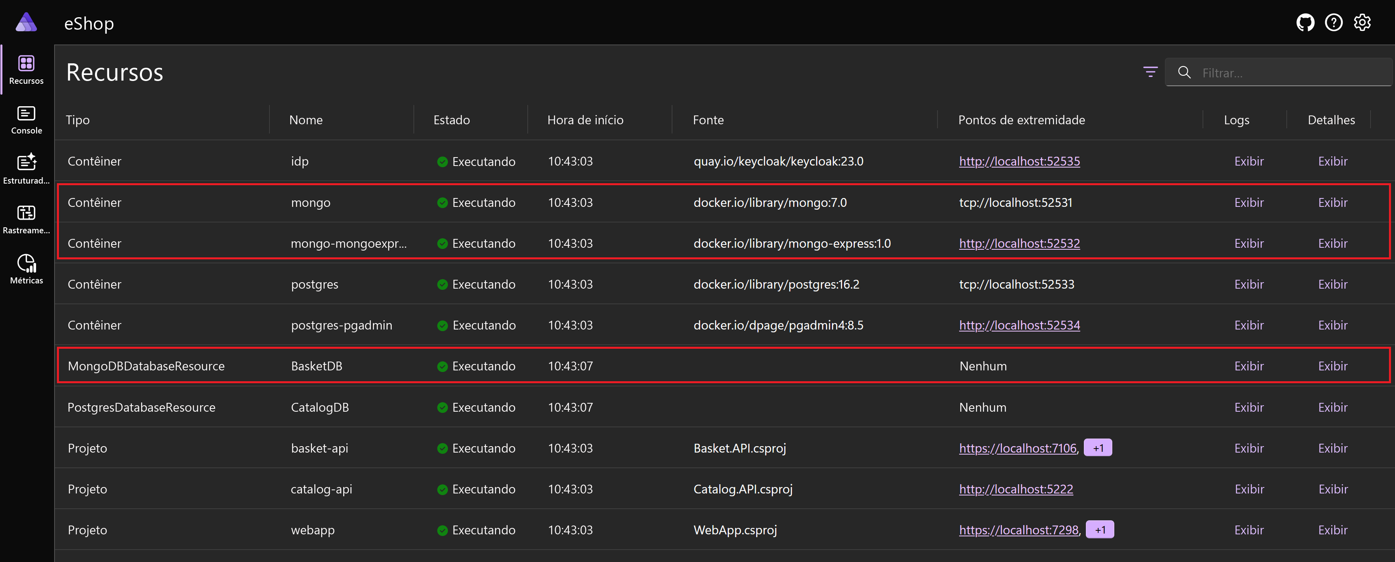Sort by Hora de início column header

click(x=585, y=120)
